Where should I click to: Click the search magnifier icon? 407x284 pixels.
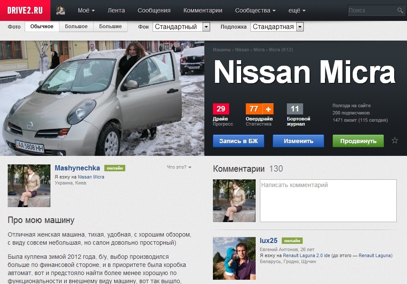400,10
